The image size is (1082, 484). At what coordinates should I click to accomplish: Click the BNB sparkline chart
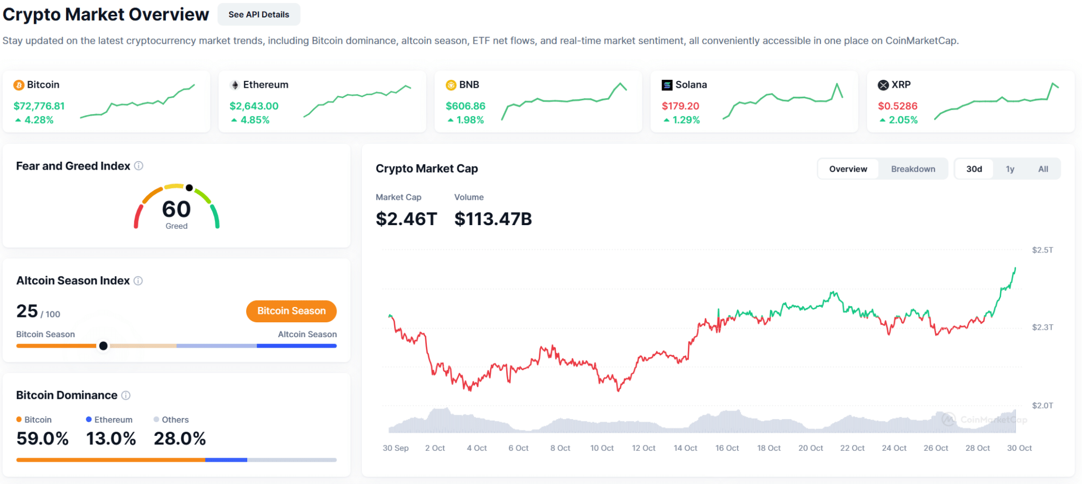564,101
